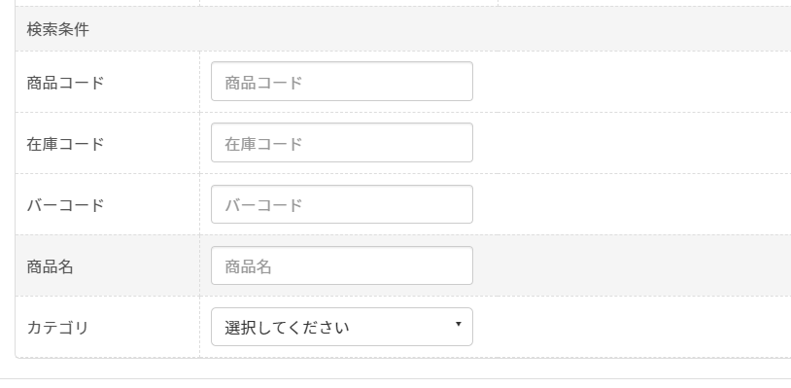The image size is (791, 388).
Task: Click empty space in highlighted 商品名 row
Action: click(x=631, y=265)
